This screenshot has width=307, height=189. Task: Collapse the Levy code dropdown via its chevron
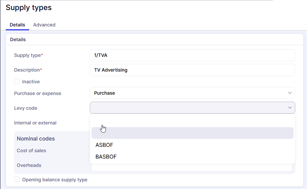pyautogui.click(x=290, y=108)
